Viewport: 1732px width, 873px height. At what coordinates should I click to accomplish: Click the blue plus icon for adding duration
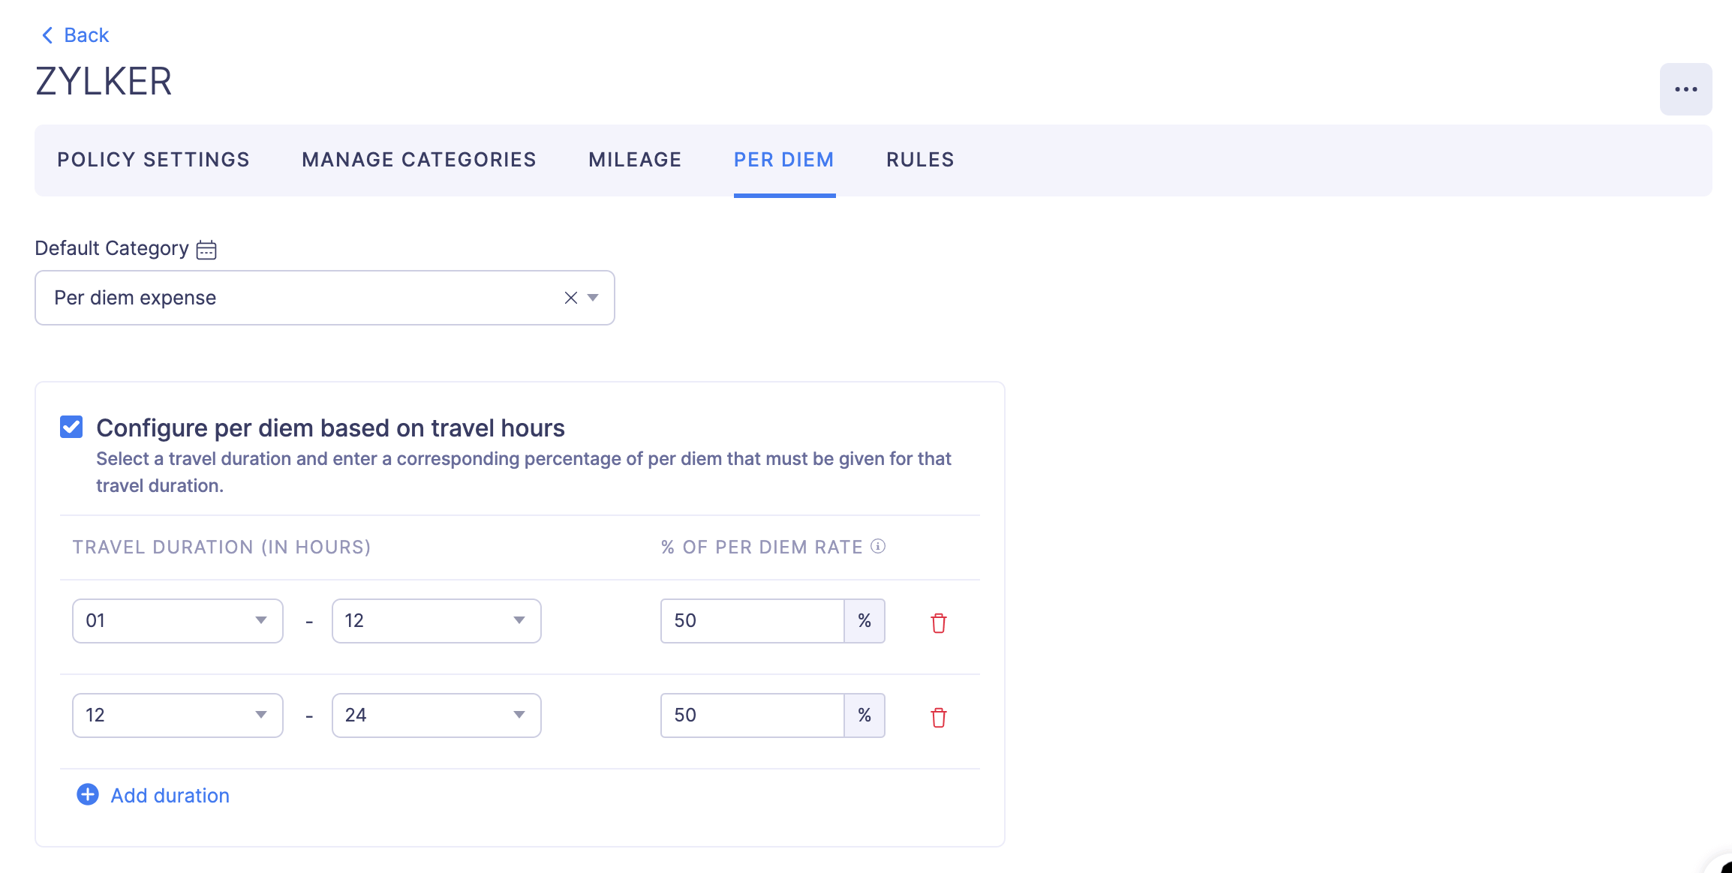(88, 795)
